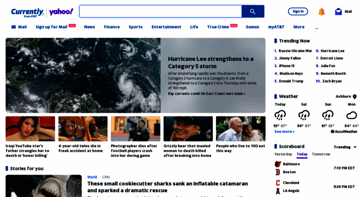This screenshot has height=197, width=363.
Task: Switch to the Yesterday scoreboard tab
Action: (283, 154)
